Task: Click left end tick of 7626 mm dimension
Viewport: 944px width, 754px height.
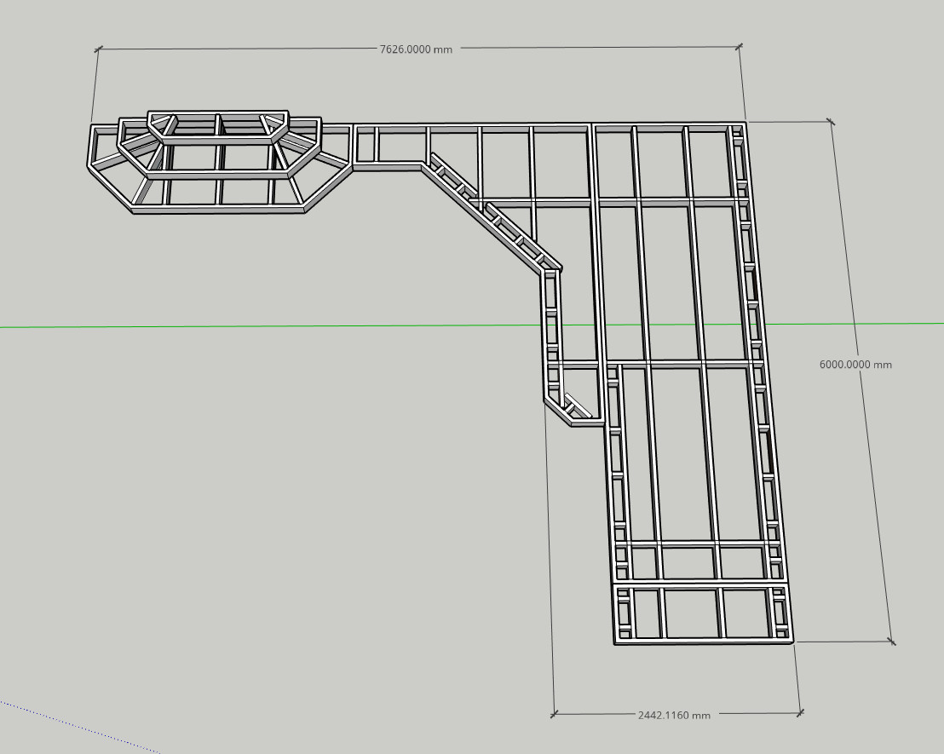Action: [98, 49]
